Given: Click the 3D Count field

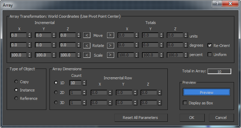Looking at the screenshot, I should pos(75,103).
